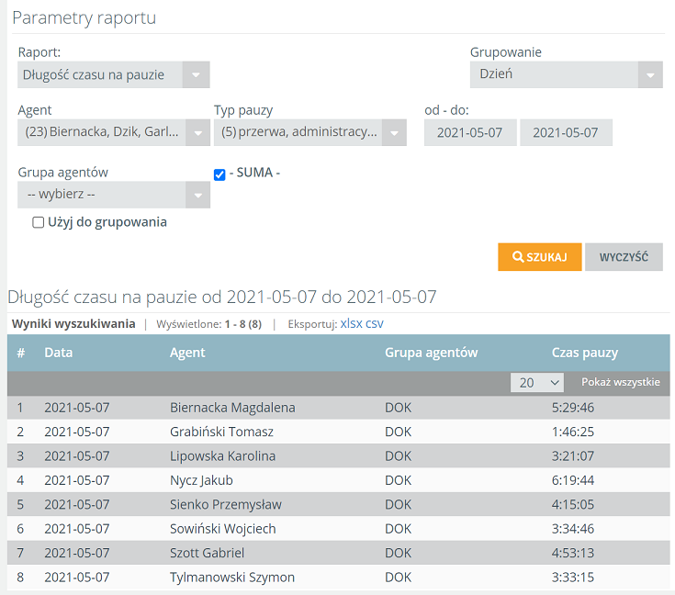Click pause time 1:46:25
The width and height of the screenshot is (675, 595).
pyautogui.click(x=573, y=432)
